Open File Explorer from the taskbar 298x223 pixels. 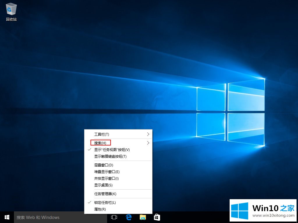(143, 217)
